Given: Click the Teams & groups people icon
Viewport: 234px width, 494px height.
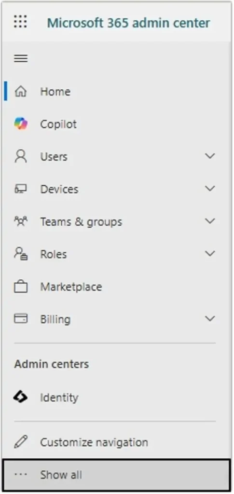Looking at the screenshot, I should [x=21, y=221].
